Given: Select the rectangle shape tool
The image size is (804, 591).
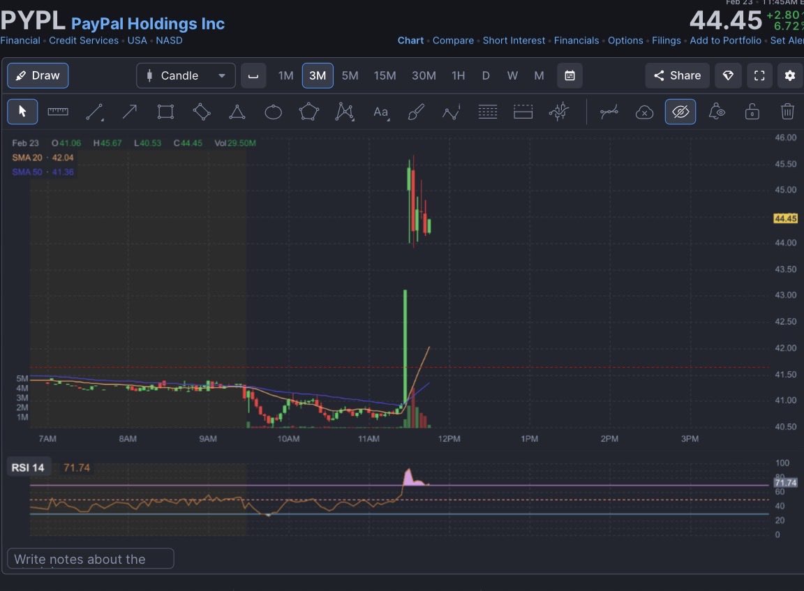Looking at the screenshot, I should [x=165, y=112].
